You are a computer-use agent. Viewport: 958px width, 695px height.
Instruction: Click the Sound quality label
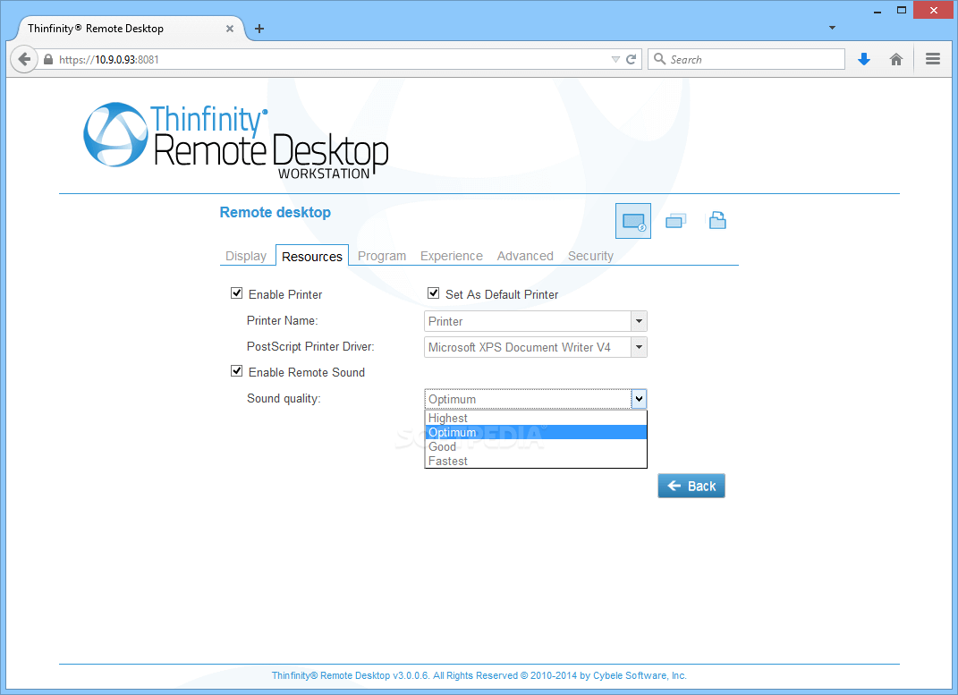284,398
